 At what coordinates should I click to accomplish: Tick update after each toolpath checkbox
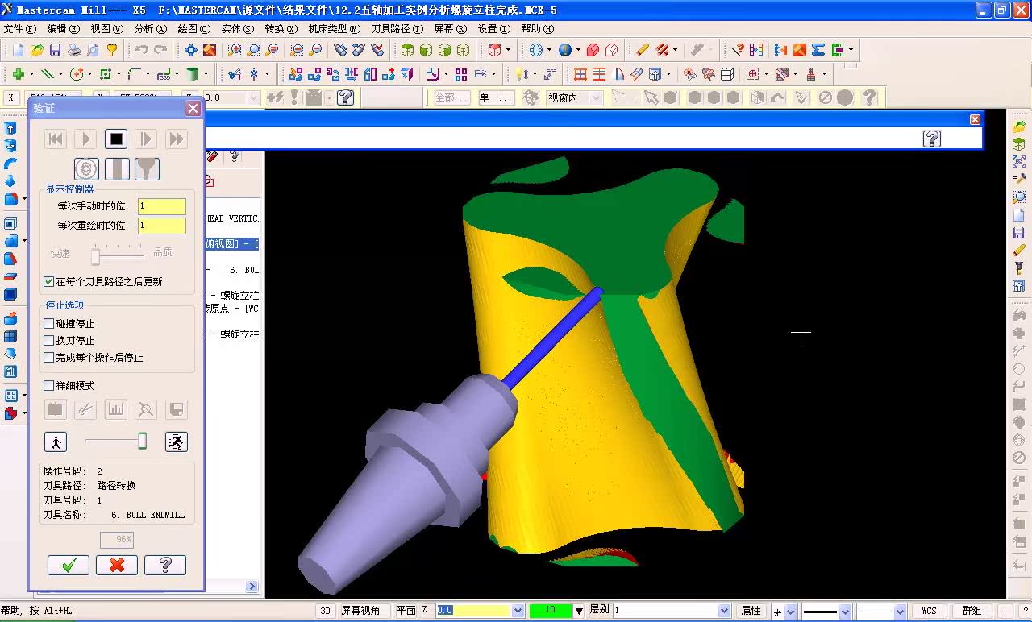[x=49, y=282]
